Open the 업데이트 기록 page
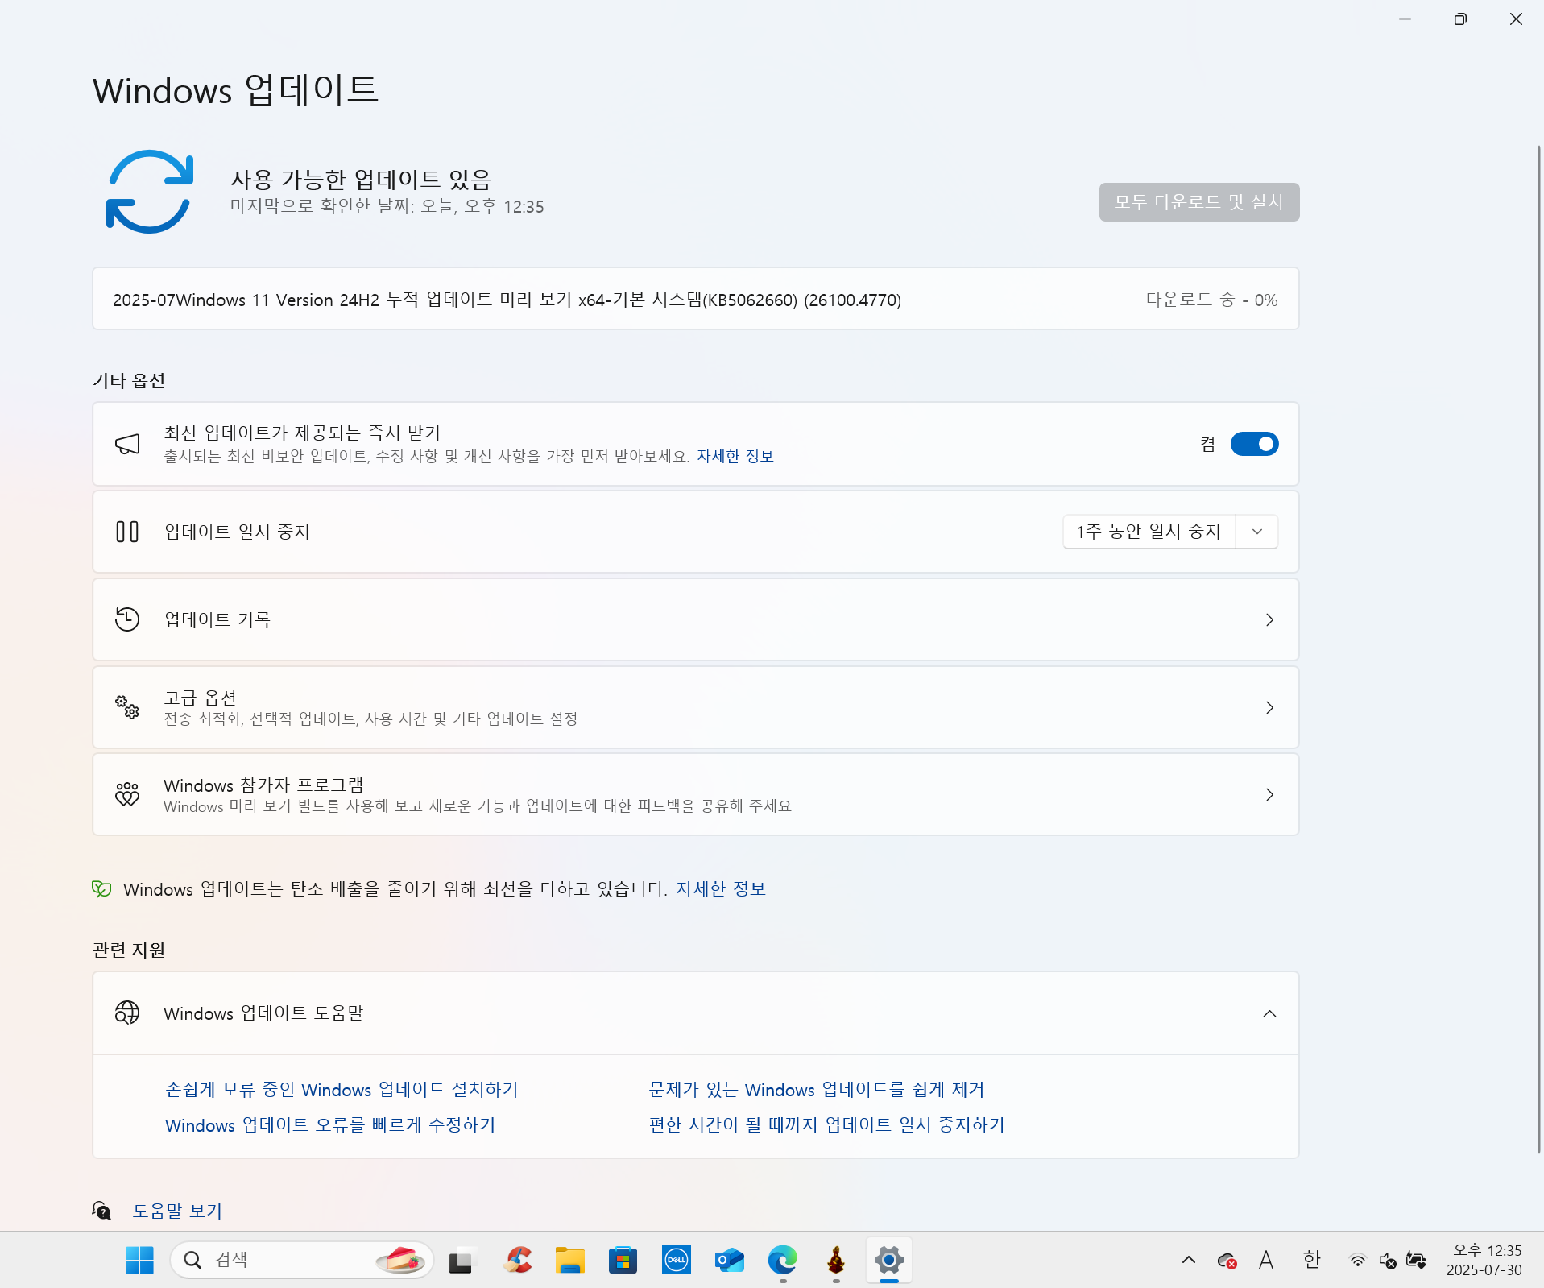This screenshot has width=1544, height=1288. click(x=696, y=619)
